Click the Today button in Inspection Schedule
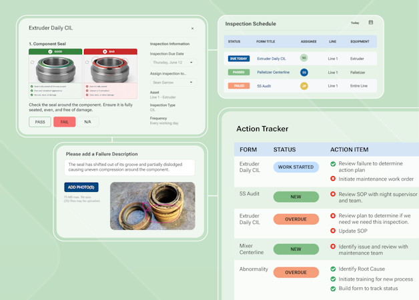This screenshot has width=419, height=300. 355,23
